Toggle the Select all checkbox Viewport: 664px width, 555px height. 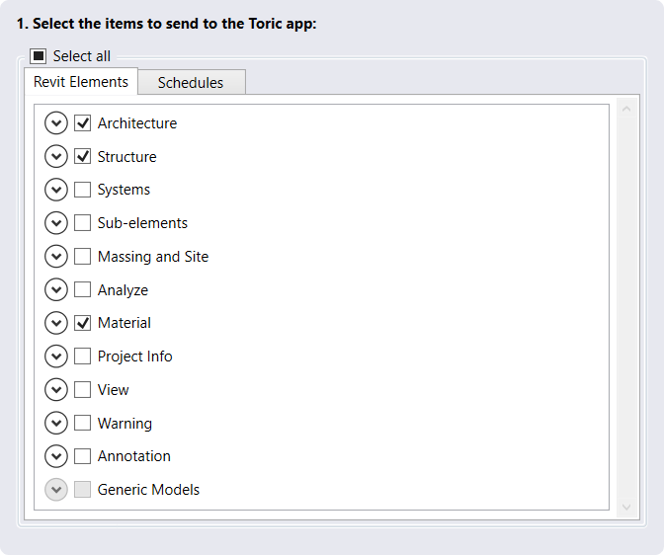pyautogui.click(x=39, y=56)
